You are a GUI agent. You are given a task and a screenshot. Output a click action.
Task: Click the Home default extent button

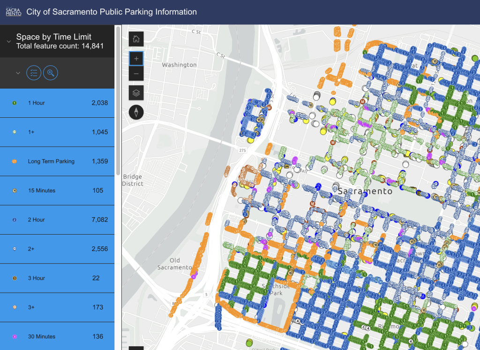pyautogui.click(x=136, y=39)
